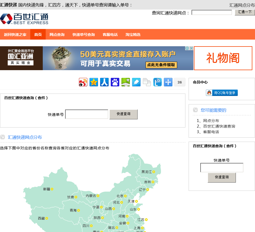Select 新疆 on the map

coord(48,189)
